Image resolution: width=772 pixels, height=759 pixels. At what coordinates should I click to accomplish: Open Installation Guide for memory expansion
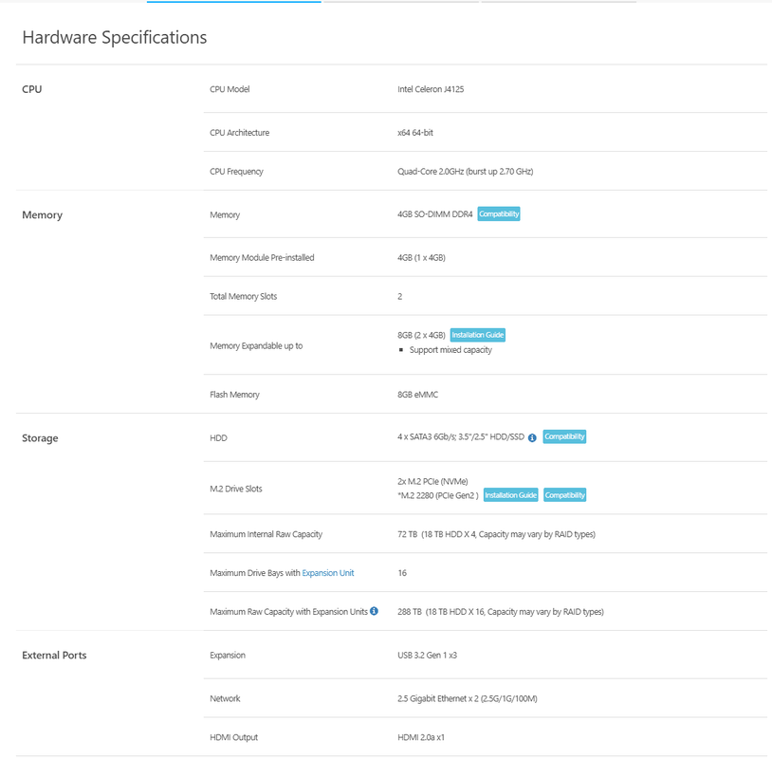(478, 335)
